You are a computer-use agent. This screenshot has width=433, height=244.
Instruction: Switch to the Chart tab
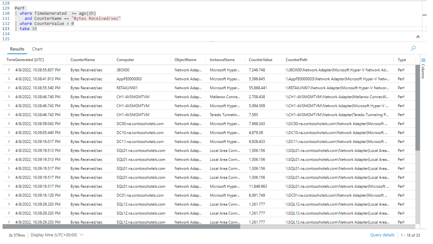point(37,49)
